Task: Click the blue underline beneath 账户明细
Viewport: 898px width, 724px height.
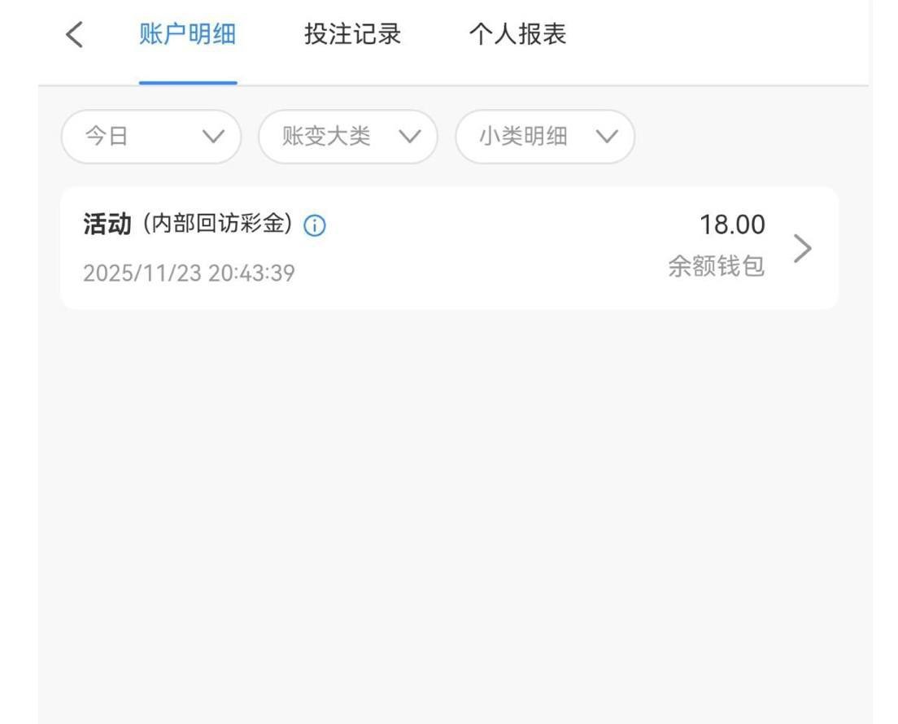Action: (188, 82)
